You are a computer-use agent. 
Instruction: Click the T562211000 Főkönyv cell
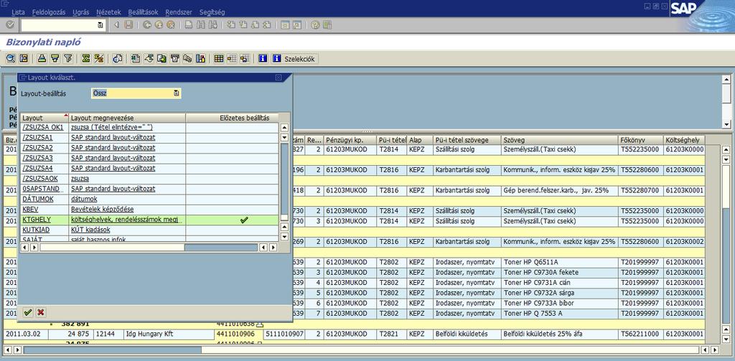(640, 334)
